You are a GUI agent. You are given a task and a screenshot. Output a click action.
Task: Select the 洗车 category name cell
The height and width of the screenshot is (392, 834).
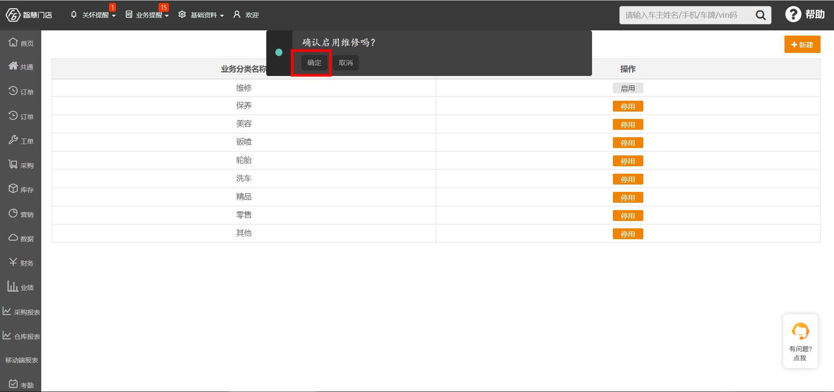click(244, 178)
